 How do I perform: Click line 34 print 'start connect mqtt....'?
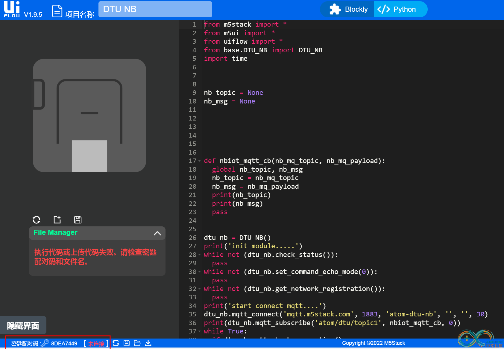click(x=265, y=306)
